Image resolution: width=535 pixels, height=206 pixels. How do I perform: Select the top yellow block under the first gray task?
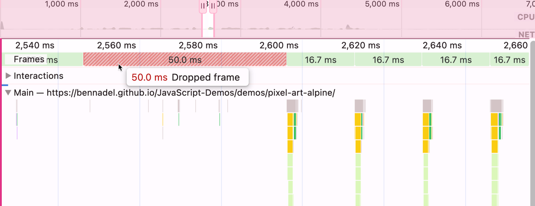click(290, 119)
